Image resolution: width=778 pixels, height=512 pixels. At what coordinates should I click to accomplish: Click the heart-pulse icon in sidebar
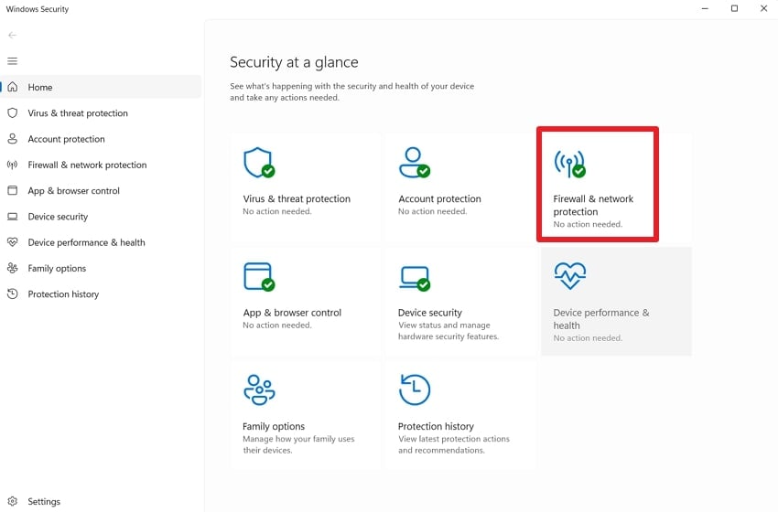13,242
